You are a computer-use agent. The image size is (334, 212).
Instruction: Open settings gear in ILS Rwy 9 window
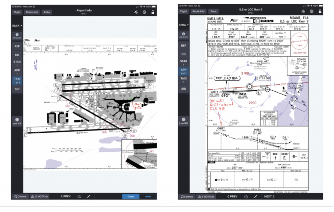click(x=311, y=11)
